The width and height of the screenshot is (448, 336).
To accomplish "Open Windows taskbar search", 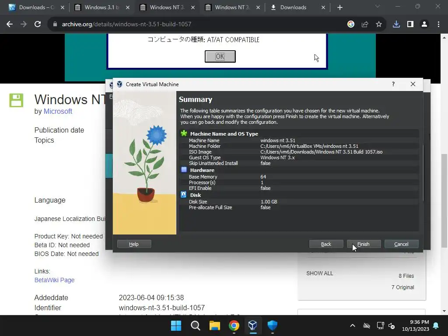I will (x=196, y=325).
